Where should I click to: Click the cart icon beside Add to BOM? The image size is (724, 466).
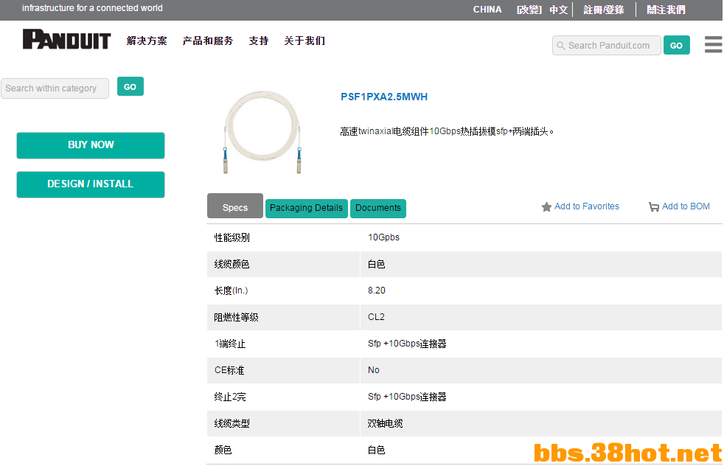pyautogui.click(x=654, y=207)
